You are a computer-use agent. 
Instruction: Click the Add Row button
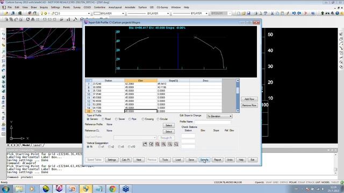(249, 99)
